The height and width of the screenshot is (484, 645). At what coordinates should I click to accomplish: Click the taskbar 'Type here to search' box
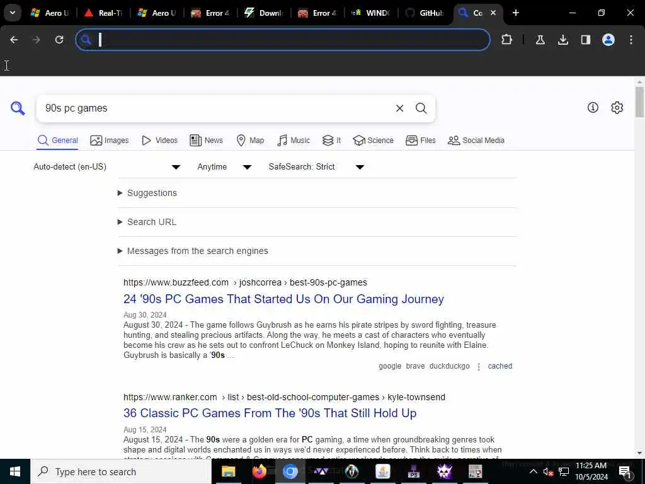(x=121, y=471)
